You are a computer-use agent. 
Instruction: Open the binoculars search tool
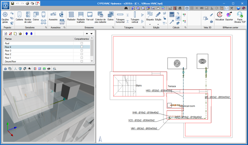coord(126,8)
